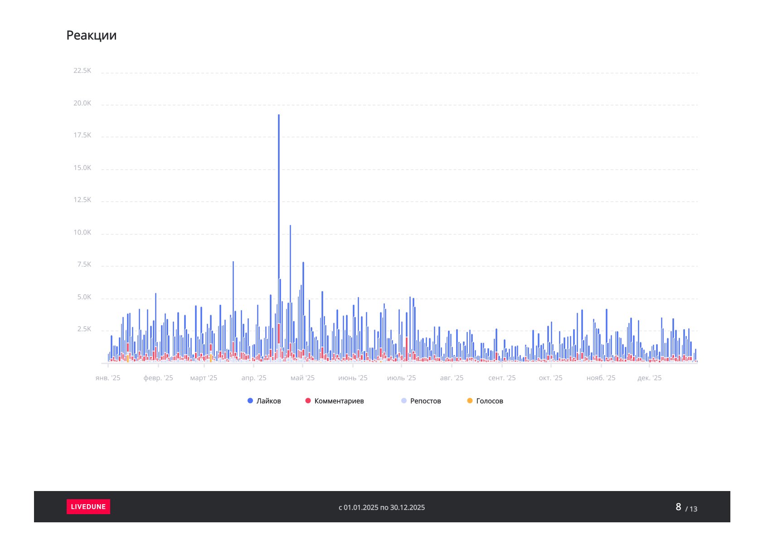The image size is (763, 540).
Task: Click the blue Лайков legend dot
Action: (x=250, y=401)
